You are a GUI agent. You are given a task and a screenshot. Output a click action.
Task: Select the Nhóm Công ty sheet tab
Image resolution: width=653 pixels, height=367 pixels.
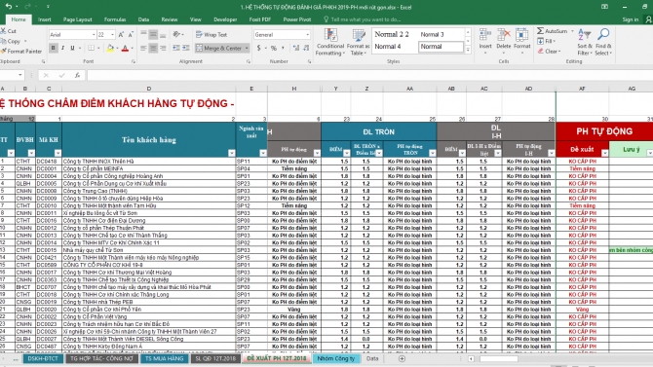pos(335,358)
